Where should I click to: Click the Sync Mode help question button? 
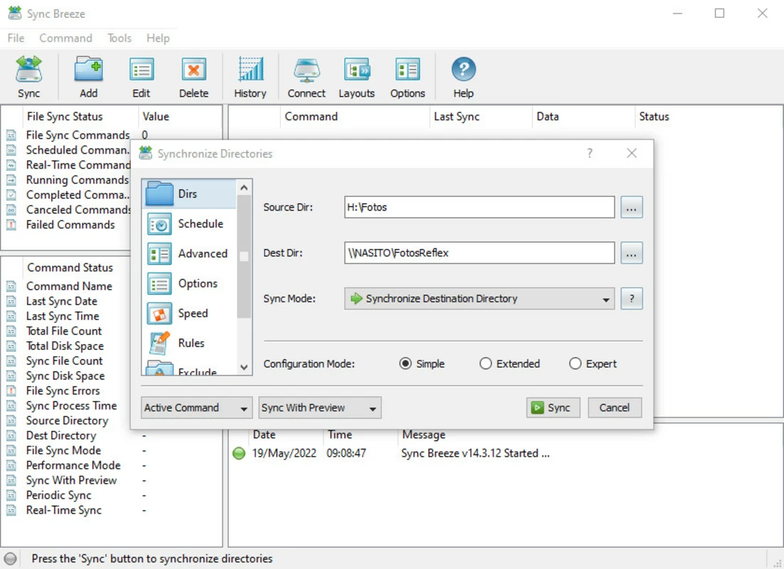pyautogui.click(x=632, y=299)
